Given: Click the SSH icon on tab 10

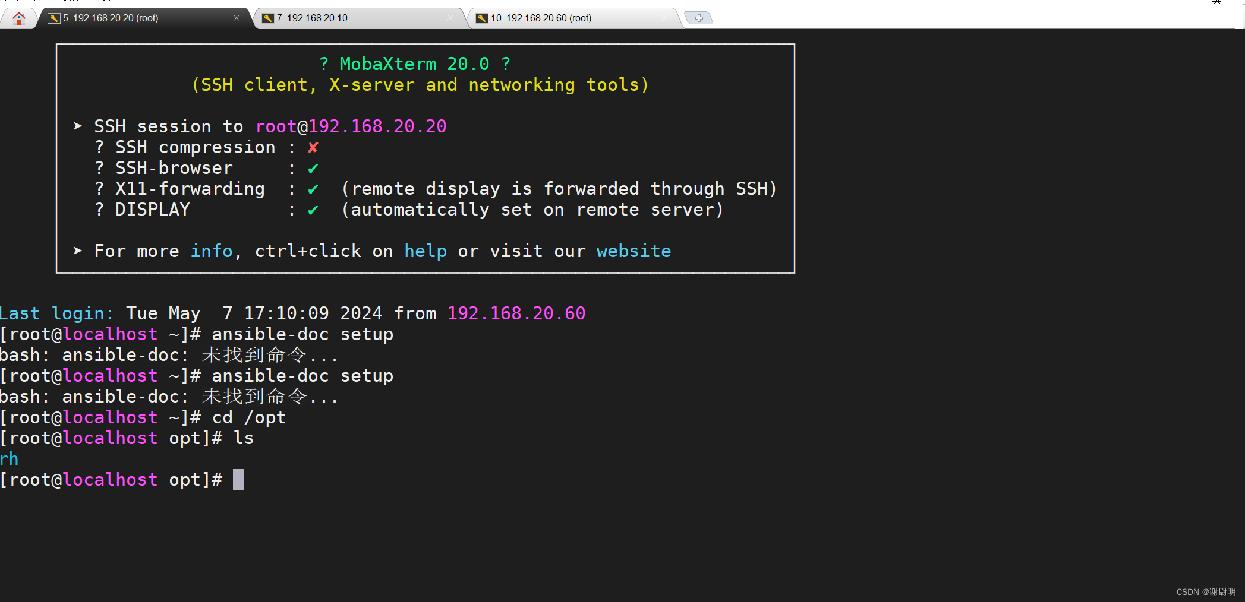Looking at the screenshot, I should coord(482,18).
